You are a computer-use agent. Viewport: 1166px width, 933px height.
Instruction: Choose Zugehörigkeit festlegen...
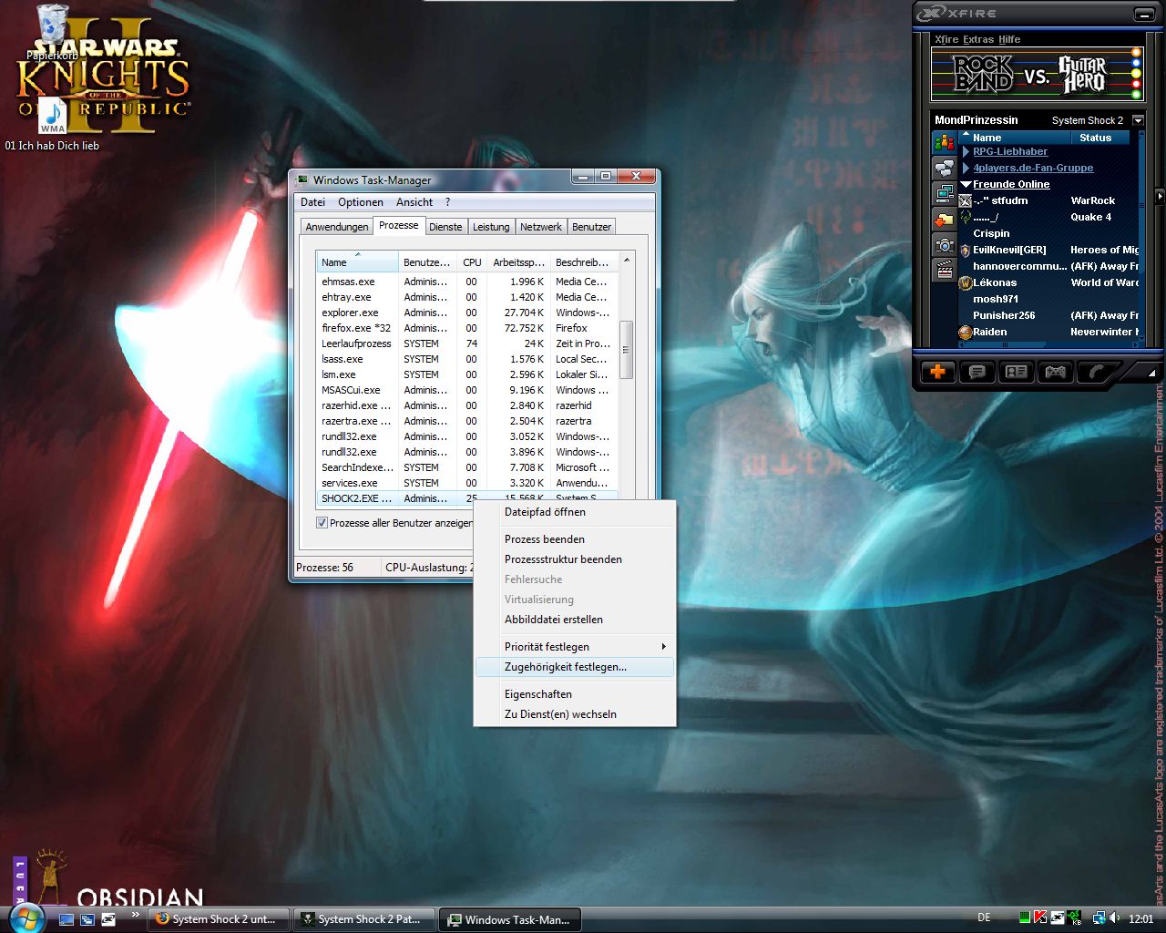click(575, 667)
